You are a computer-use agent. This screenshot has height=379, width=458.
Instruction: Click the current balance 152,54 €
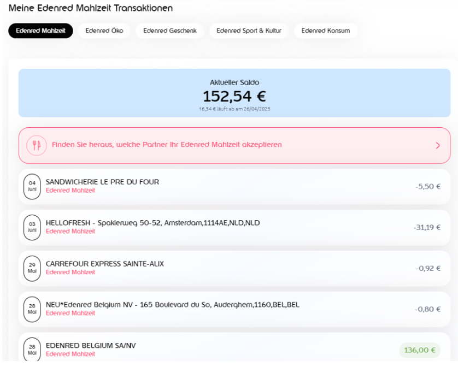tap(234, 96)
